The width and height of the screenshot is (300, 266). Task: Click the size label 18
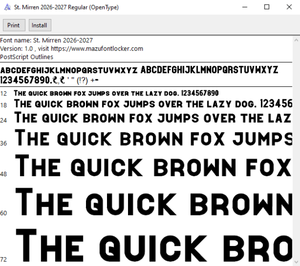point(3,105)
